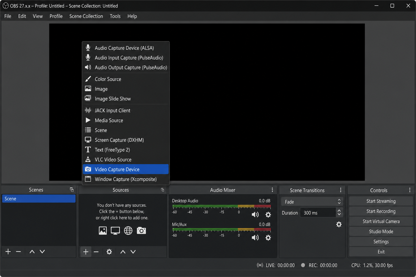The width and height of the screenshot is (416, 277).
Task: Decrease transition duration with down arrow
Action: (339, 214)
